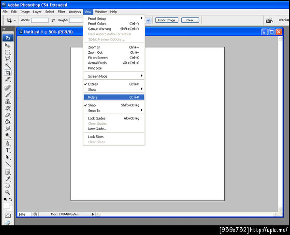
Task: Toggle Lock Guides in View menu
Action: (x=114, y=118)
